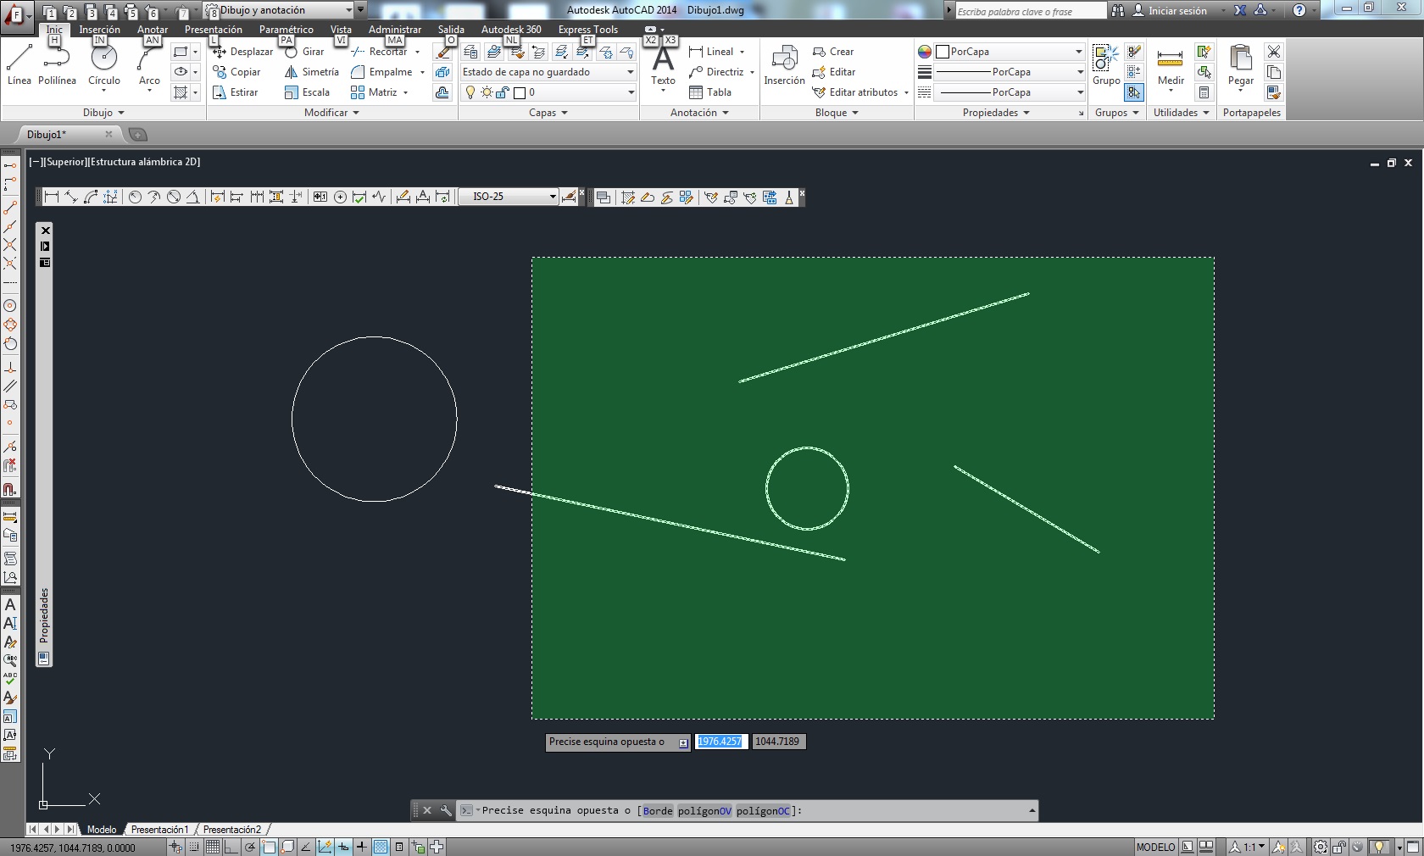The height and width of the screenshot is (856, 1424).
Task: Open the Paramétrico ribbon tab
Action: pos(286,30)
